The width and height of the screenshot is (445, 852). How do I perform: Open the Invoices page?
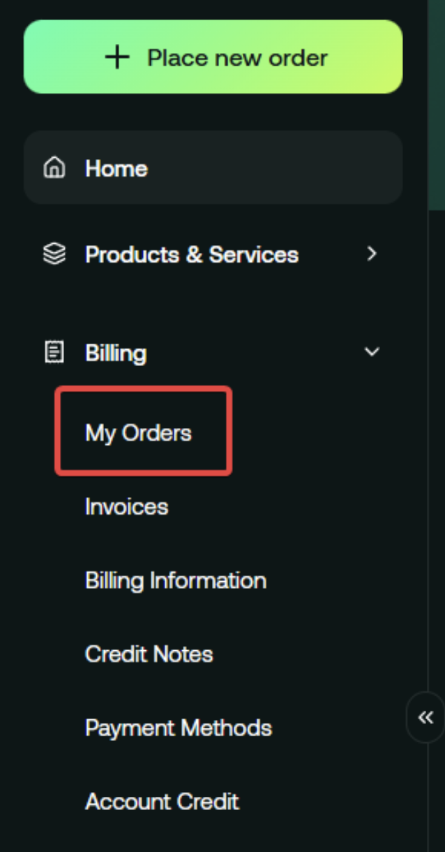pyautogui.click(x=126, y=506)
